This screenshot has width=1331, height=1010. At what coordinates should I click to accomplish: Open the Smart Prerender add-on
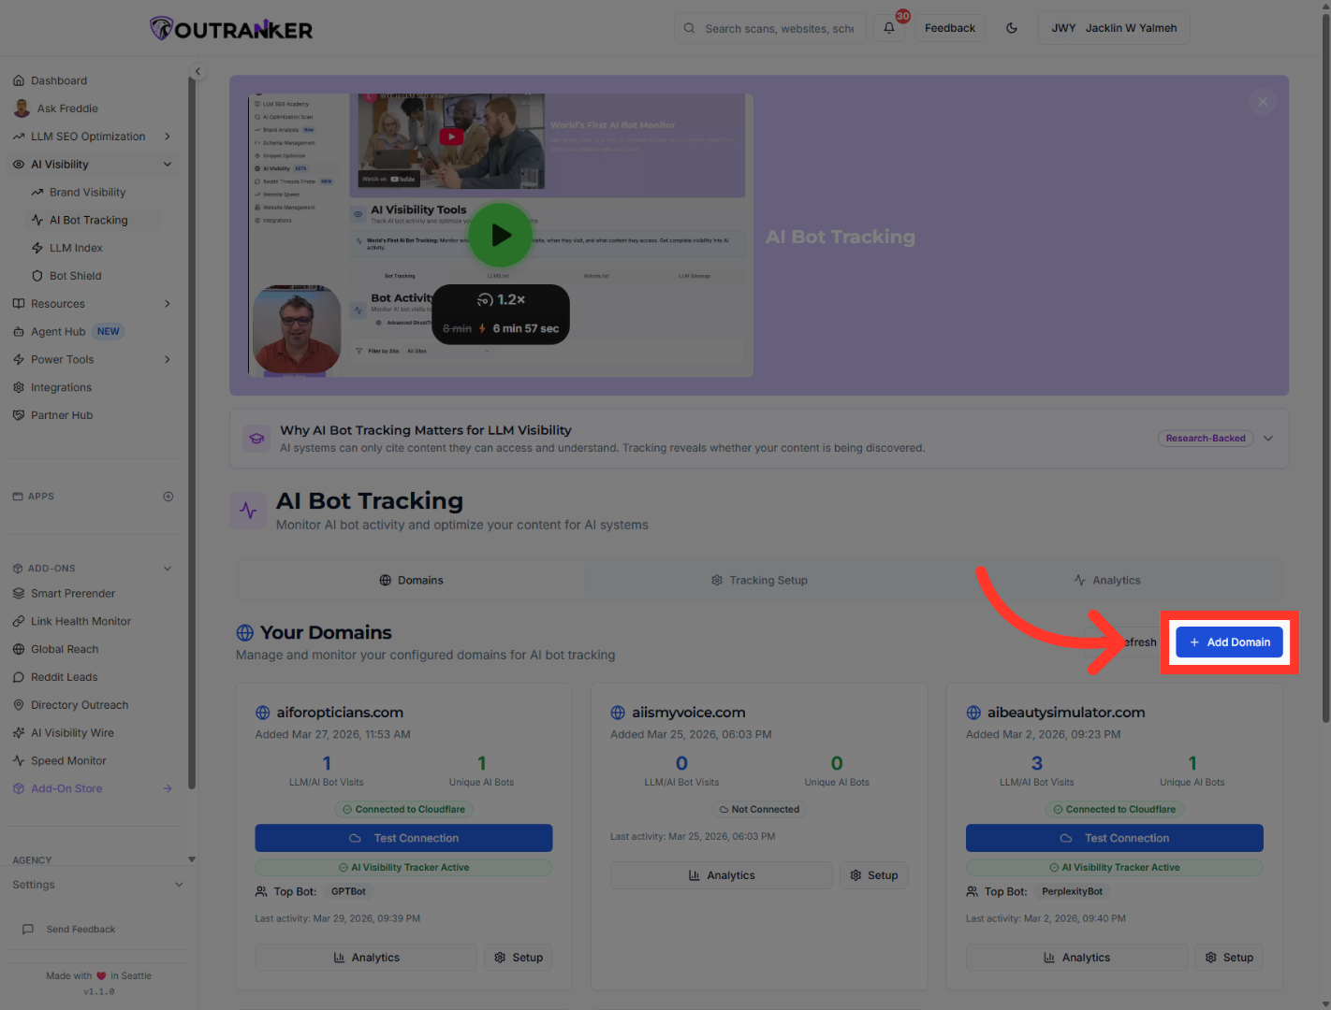coord(72,593)
